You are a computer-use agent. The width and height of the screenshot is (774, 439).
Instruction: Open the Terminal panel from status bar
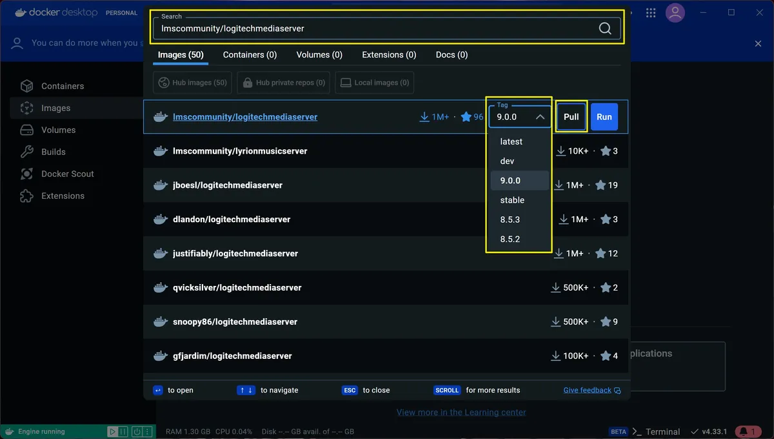656,431
